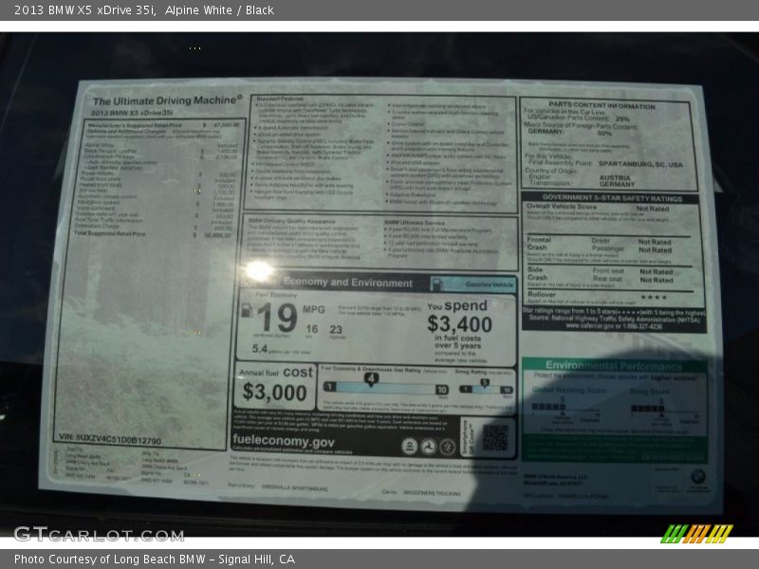
Task: Click the gas pump icon next to Gasoline Vehicle
Action: point(437,284)
